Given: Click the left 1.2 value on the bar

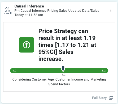Looking at the screenshot, I should point(15,71).
